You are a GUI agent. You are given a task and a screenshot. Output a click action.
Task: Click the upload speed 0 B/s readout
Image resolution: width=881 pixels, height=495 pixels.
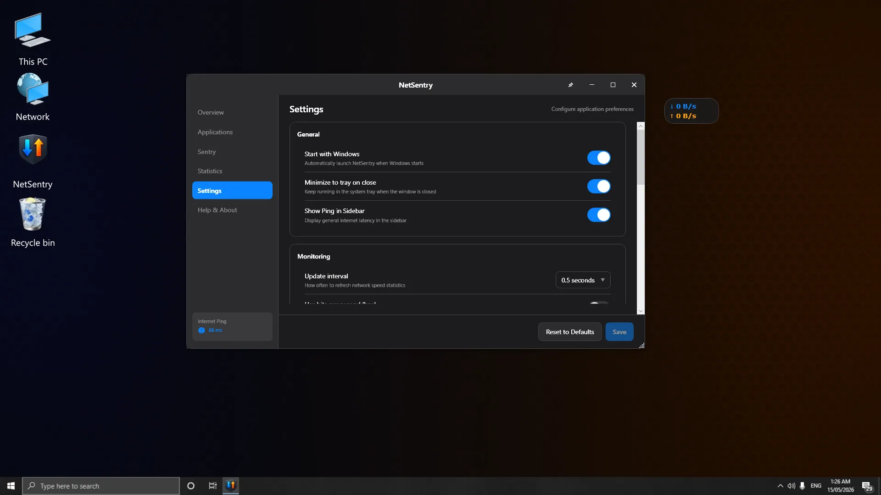pos(683,116)
